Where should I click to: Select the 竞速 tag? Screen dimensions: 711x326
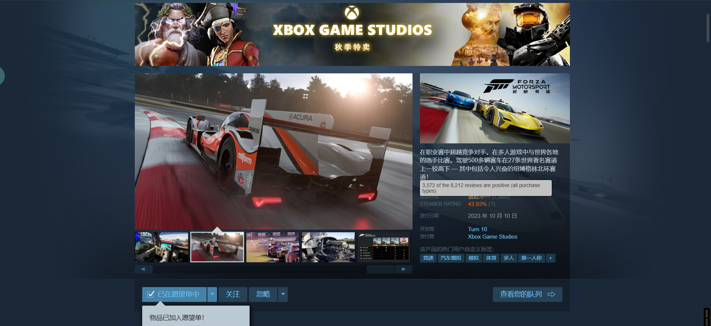[x=428, y=258]
